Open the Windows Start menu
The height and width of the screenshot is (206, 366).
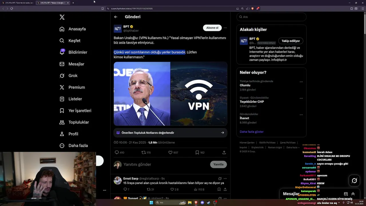151,203
